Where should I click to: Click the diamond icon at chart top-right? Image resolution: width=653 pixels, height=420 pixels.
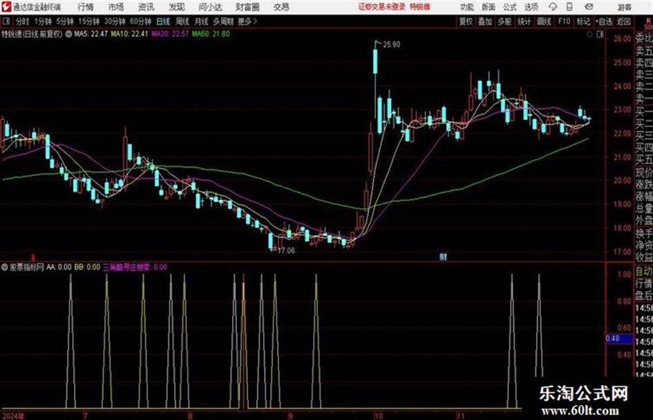pos(589,34)
